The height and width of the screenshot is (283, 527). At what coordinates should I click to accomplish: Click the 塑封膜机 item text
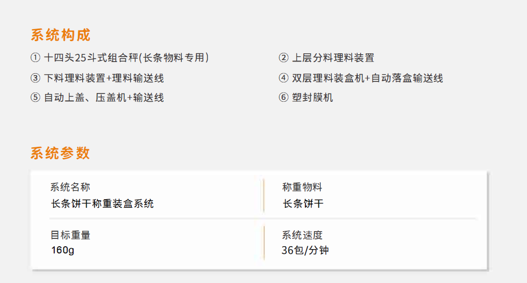coord(313,97)
